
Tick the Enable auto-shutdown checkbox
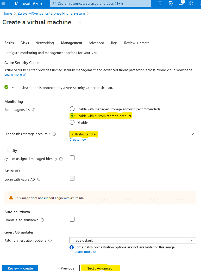coord(72,219)
